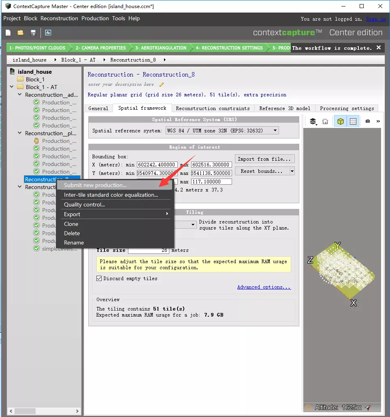Image resolution: width=390 pixels, height=417 pixels.
Task: Open the Tools menu
Action: [x=118, y=18]
